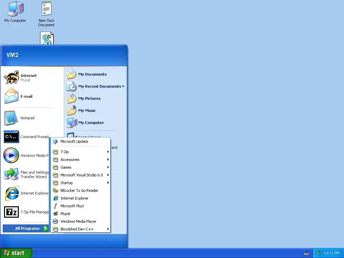Open My Documents folder icon
The image size is (344, 258).
point(72,74)
